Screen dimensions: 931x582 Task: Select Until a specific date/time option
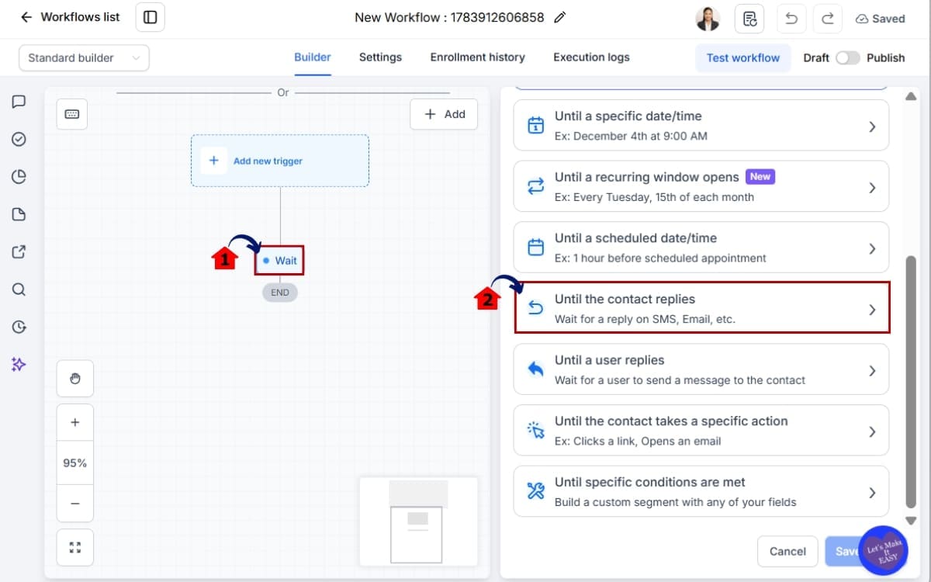(701, 125)
